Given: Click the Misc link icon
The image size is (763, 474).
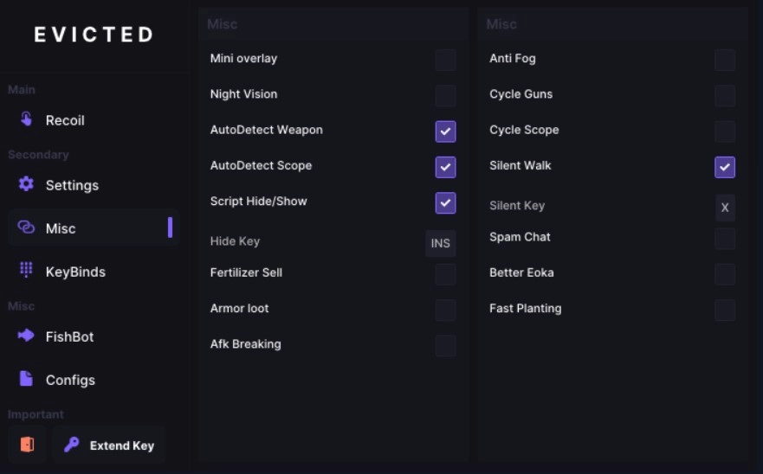Looking at the screenshot, I should point(26,227).
